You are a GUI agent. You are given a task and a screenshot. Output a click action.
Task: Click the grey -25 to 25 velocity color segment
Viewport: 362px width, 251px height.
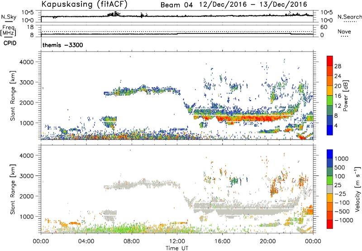click(330, 189)
